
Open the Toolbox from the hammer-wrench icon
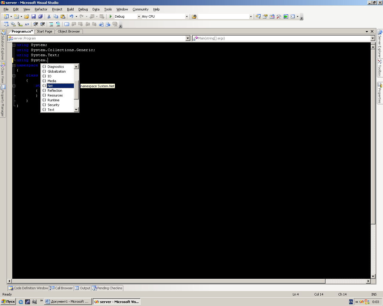point(279,16)
